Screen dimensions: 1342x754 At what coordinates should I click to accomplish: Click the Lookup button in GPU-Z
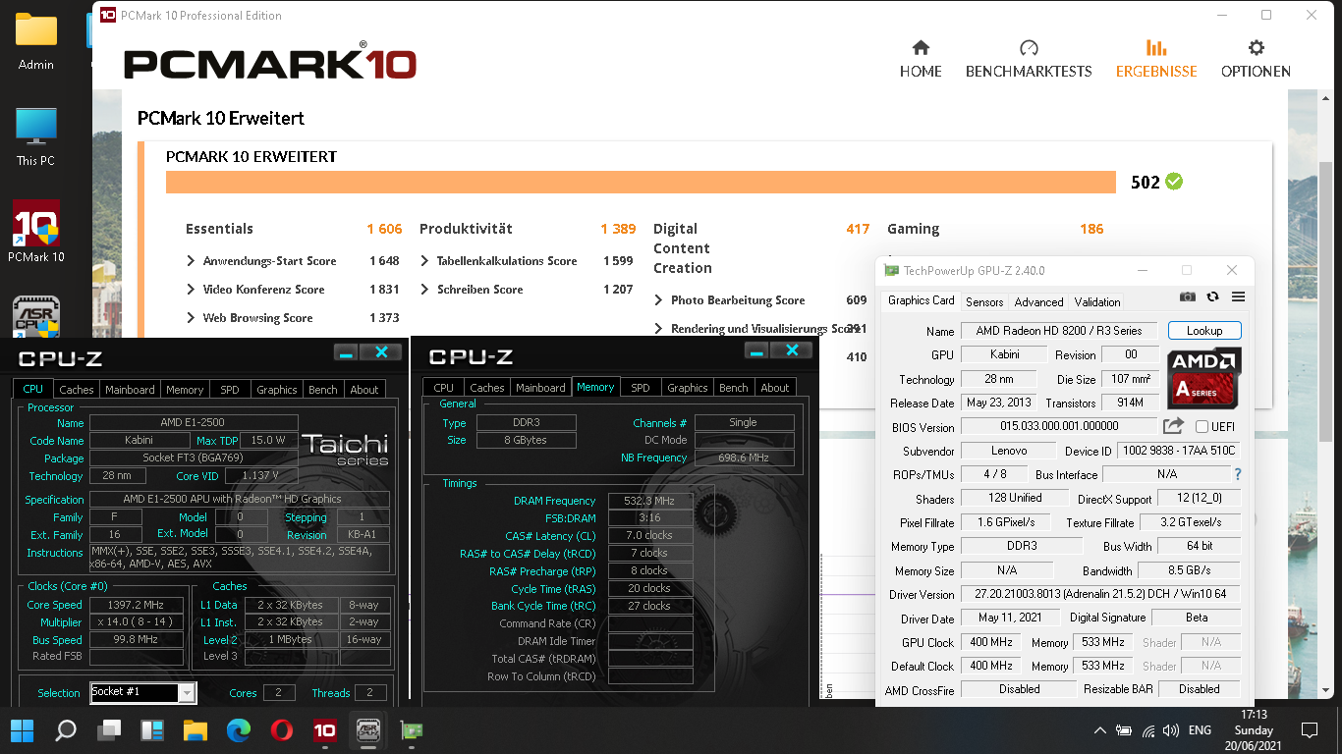1204,331
